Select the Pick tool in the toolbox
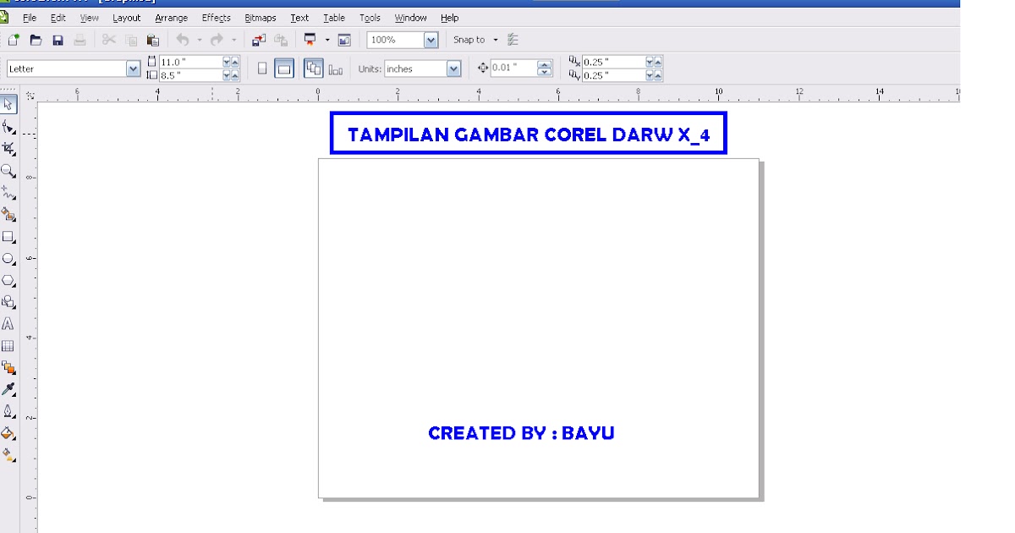Viewport: 1015px width, 533px height. click(x=8, y=105)
